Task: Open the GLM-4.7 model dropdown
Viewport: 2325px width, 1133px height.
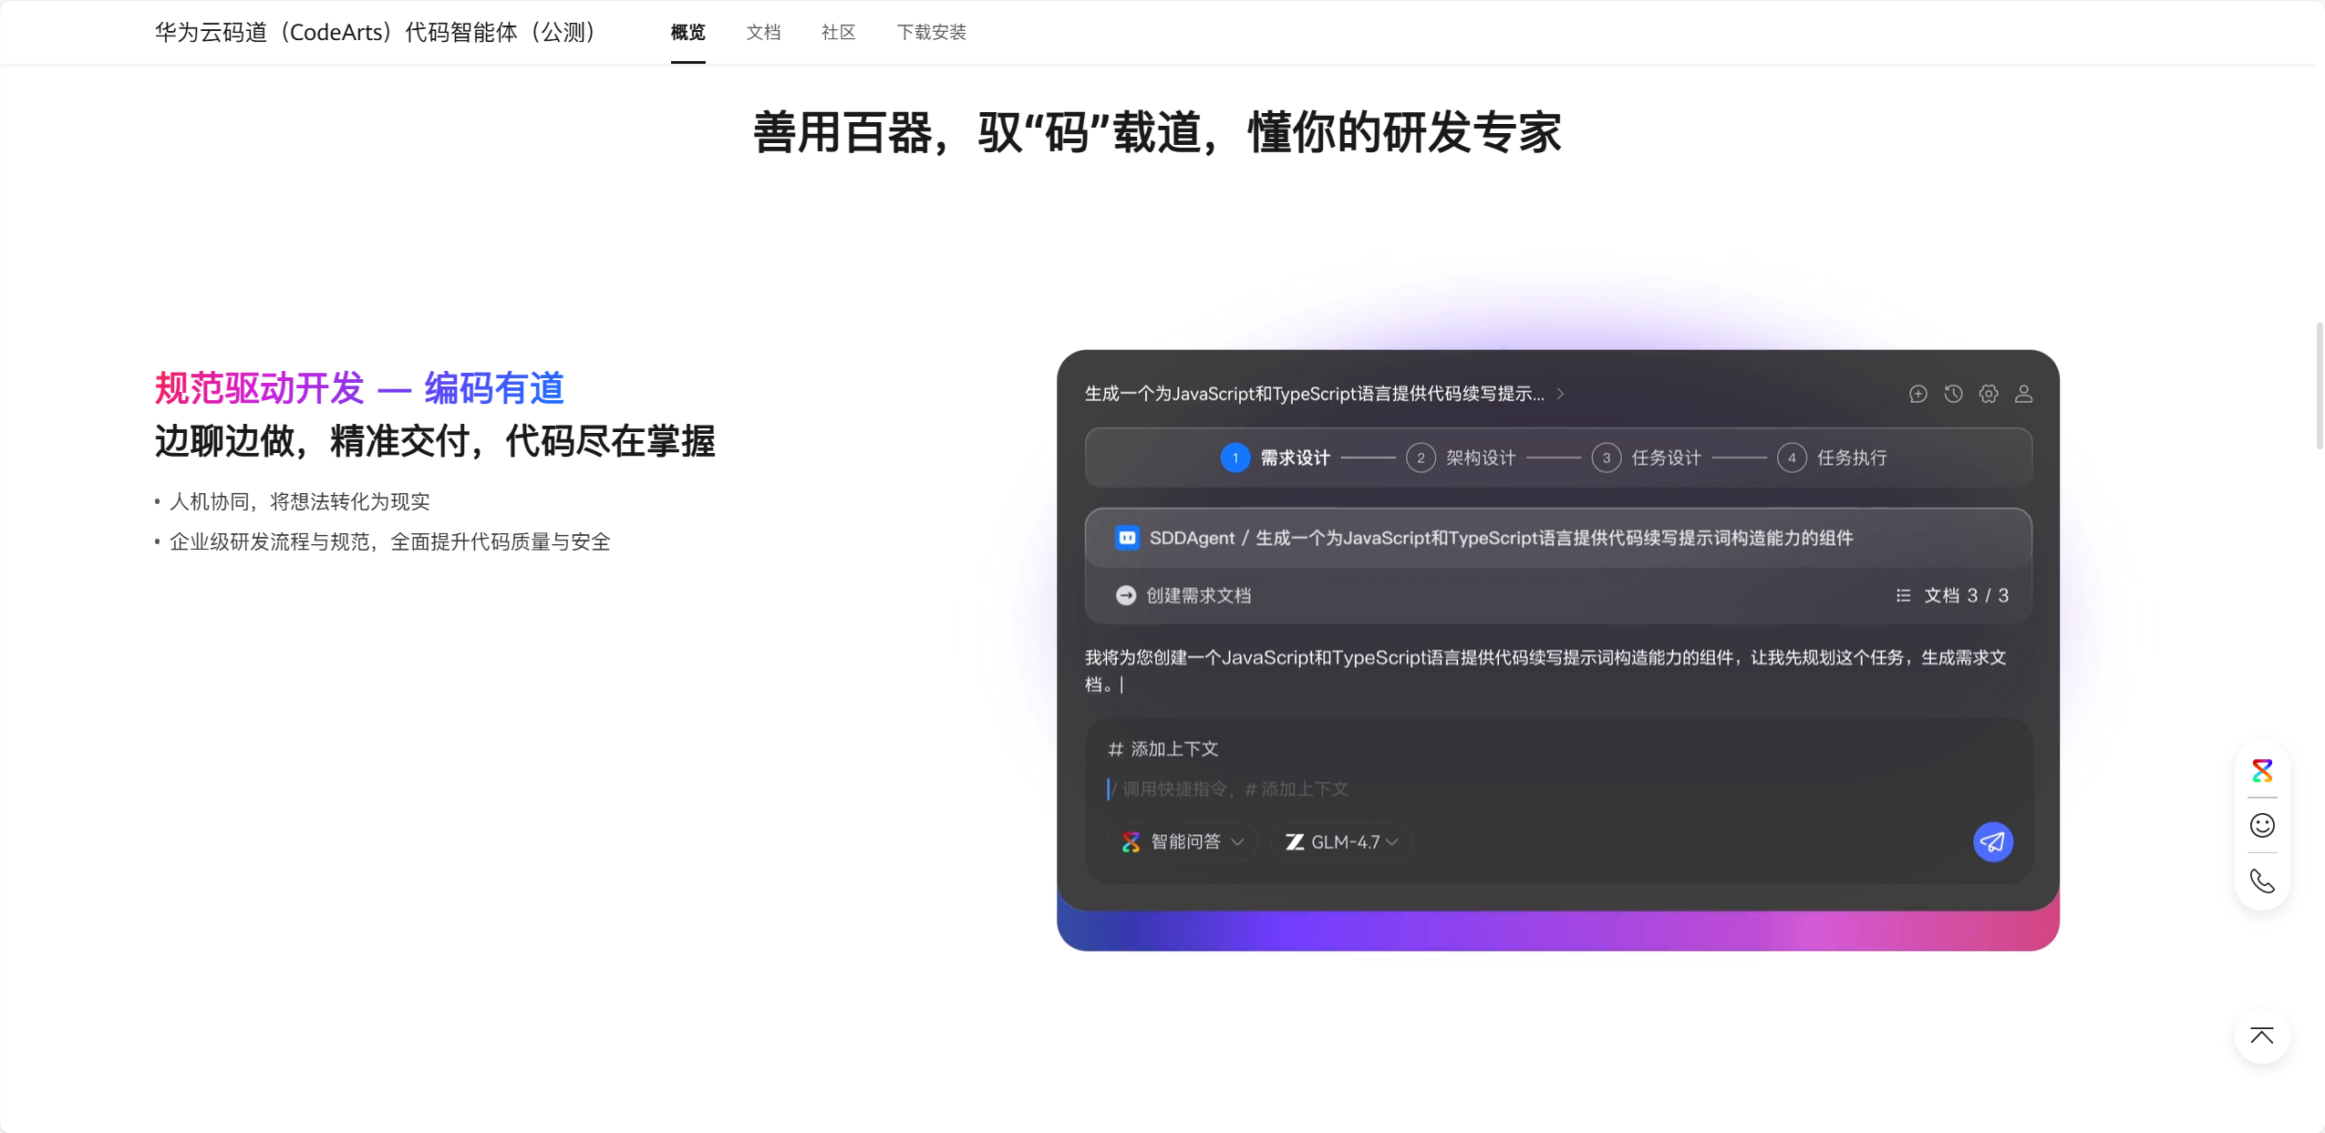Action: (1340, 842)
